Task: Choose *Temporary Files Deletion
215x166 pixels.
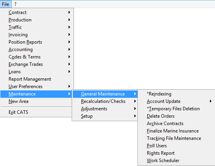Action: click(176, 109)
